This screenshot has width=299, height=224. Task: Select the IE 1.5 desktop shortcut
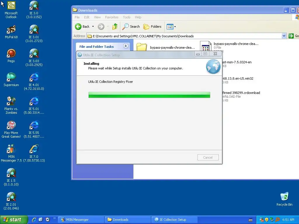11,177
